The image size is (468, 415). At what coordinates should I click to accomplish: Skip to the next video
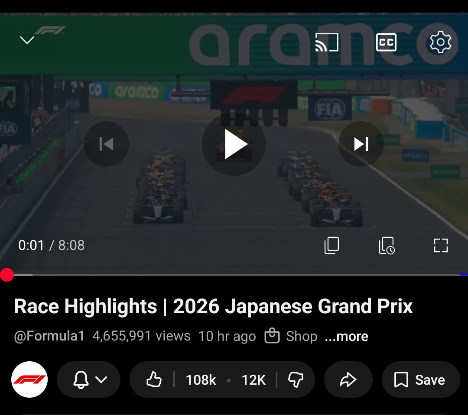(x=361, y=144)
